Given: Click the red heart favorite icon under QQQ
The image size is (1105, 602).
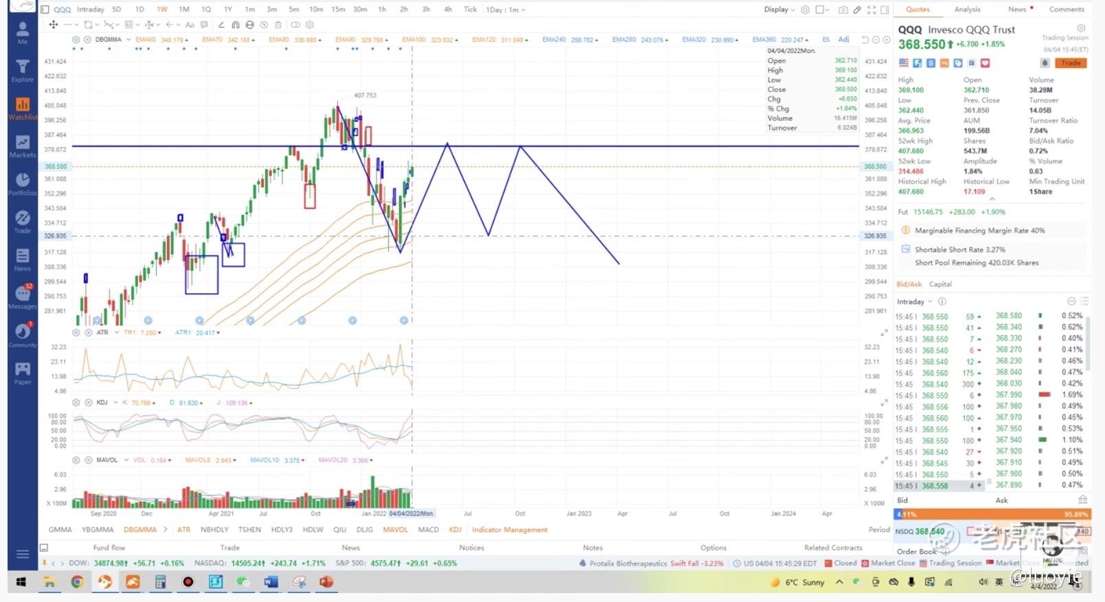Looking at the screenshot, I should pos(985,63).
